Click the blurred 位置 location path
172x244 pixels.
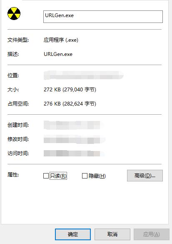84,75
